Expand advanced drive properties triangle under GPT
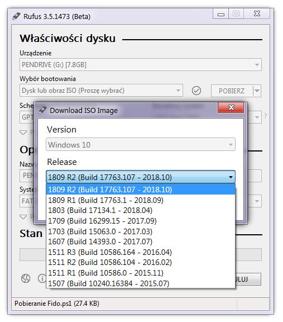Viewport: 283px width, 322px height. 23,132
